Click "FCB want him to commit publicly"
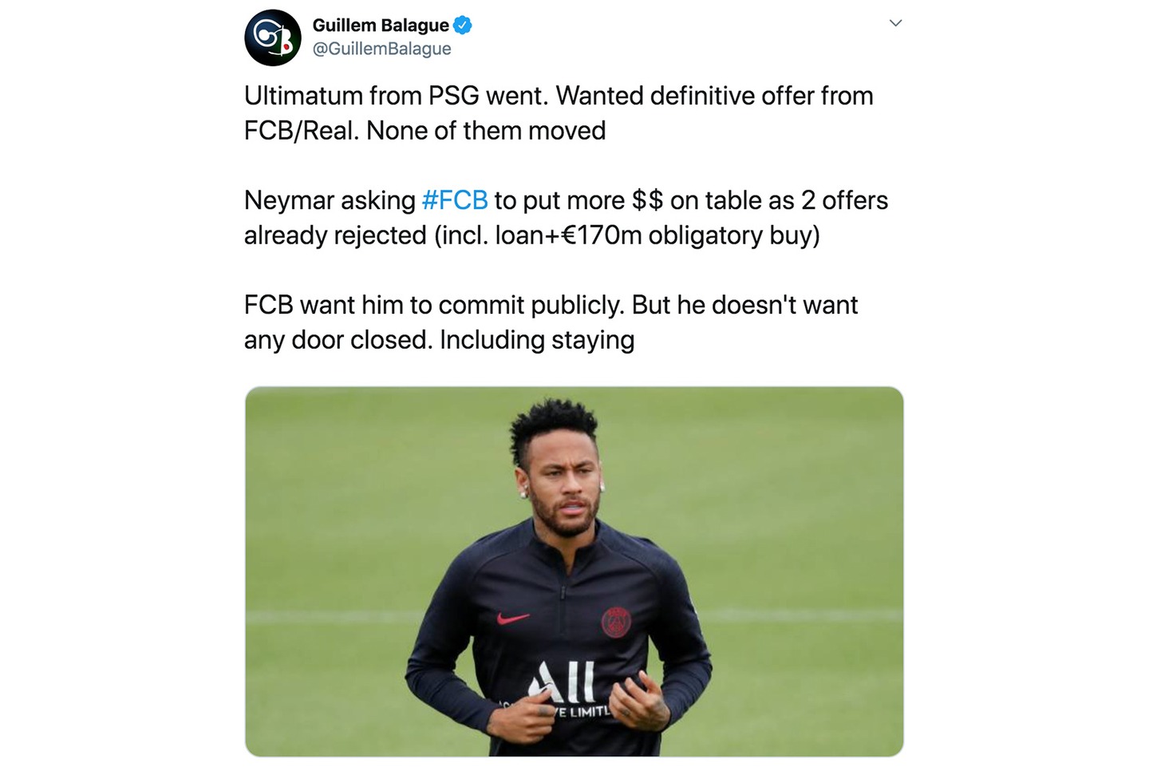This screenshot has width=1149, height=767. 434,305
